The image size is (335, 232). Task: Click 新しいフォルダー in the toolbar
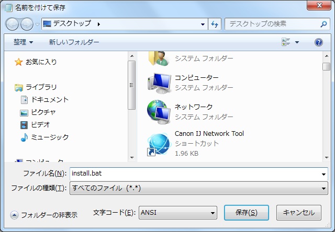click(74, 42)
